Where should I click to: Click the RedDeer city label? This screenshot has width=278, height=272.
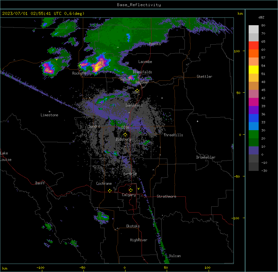coord(142,82)
